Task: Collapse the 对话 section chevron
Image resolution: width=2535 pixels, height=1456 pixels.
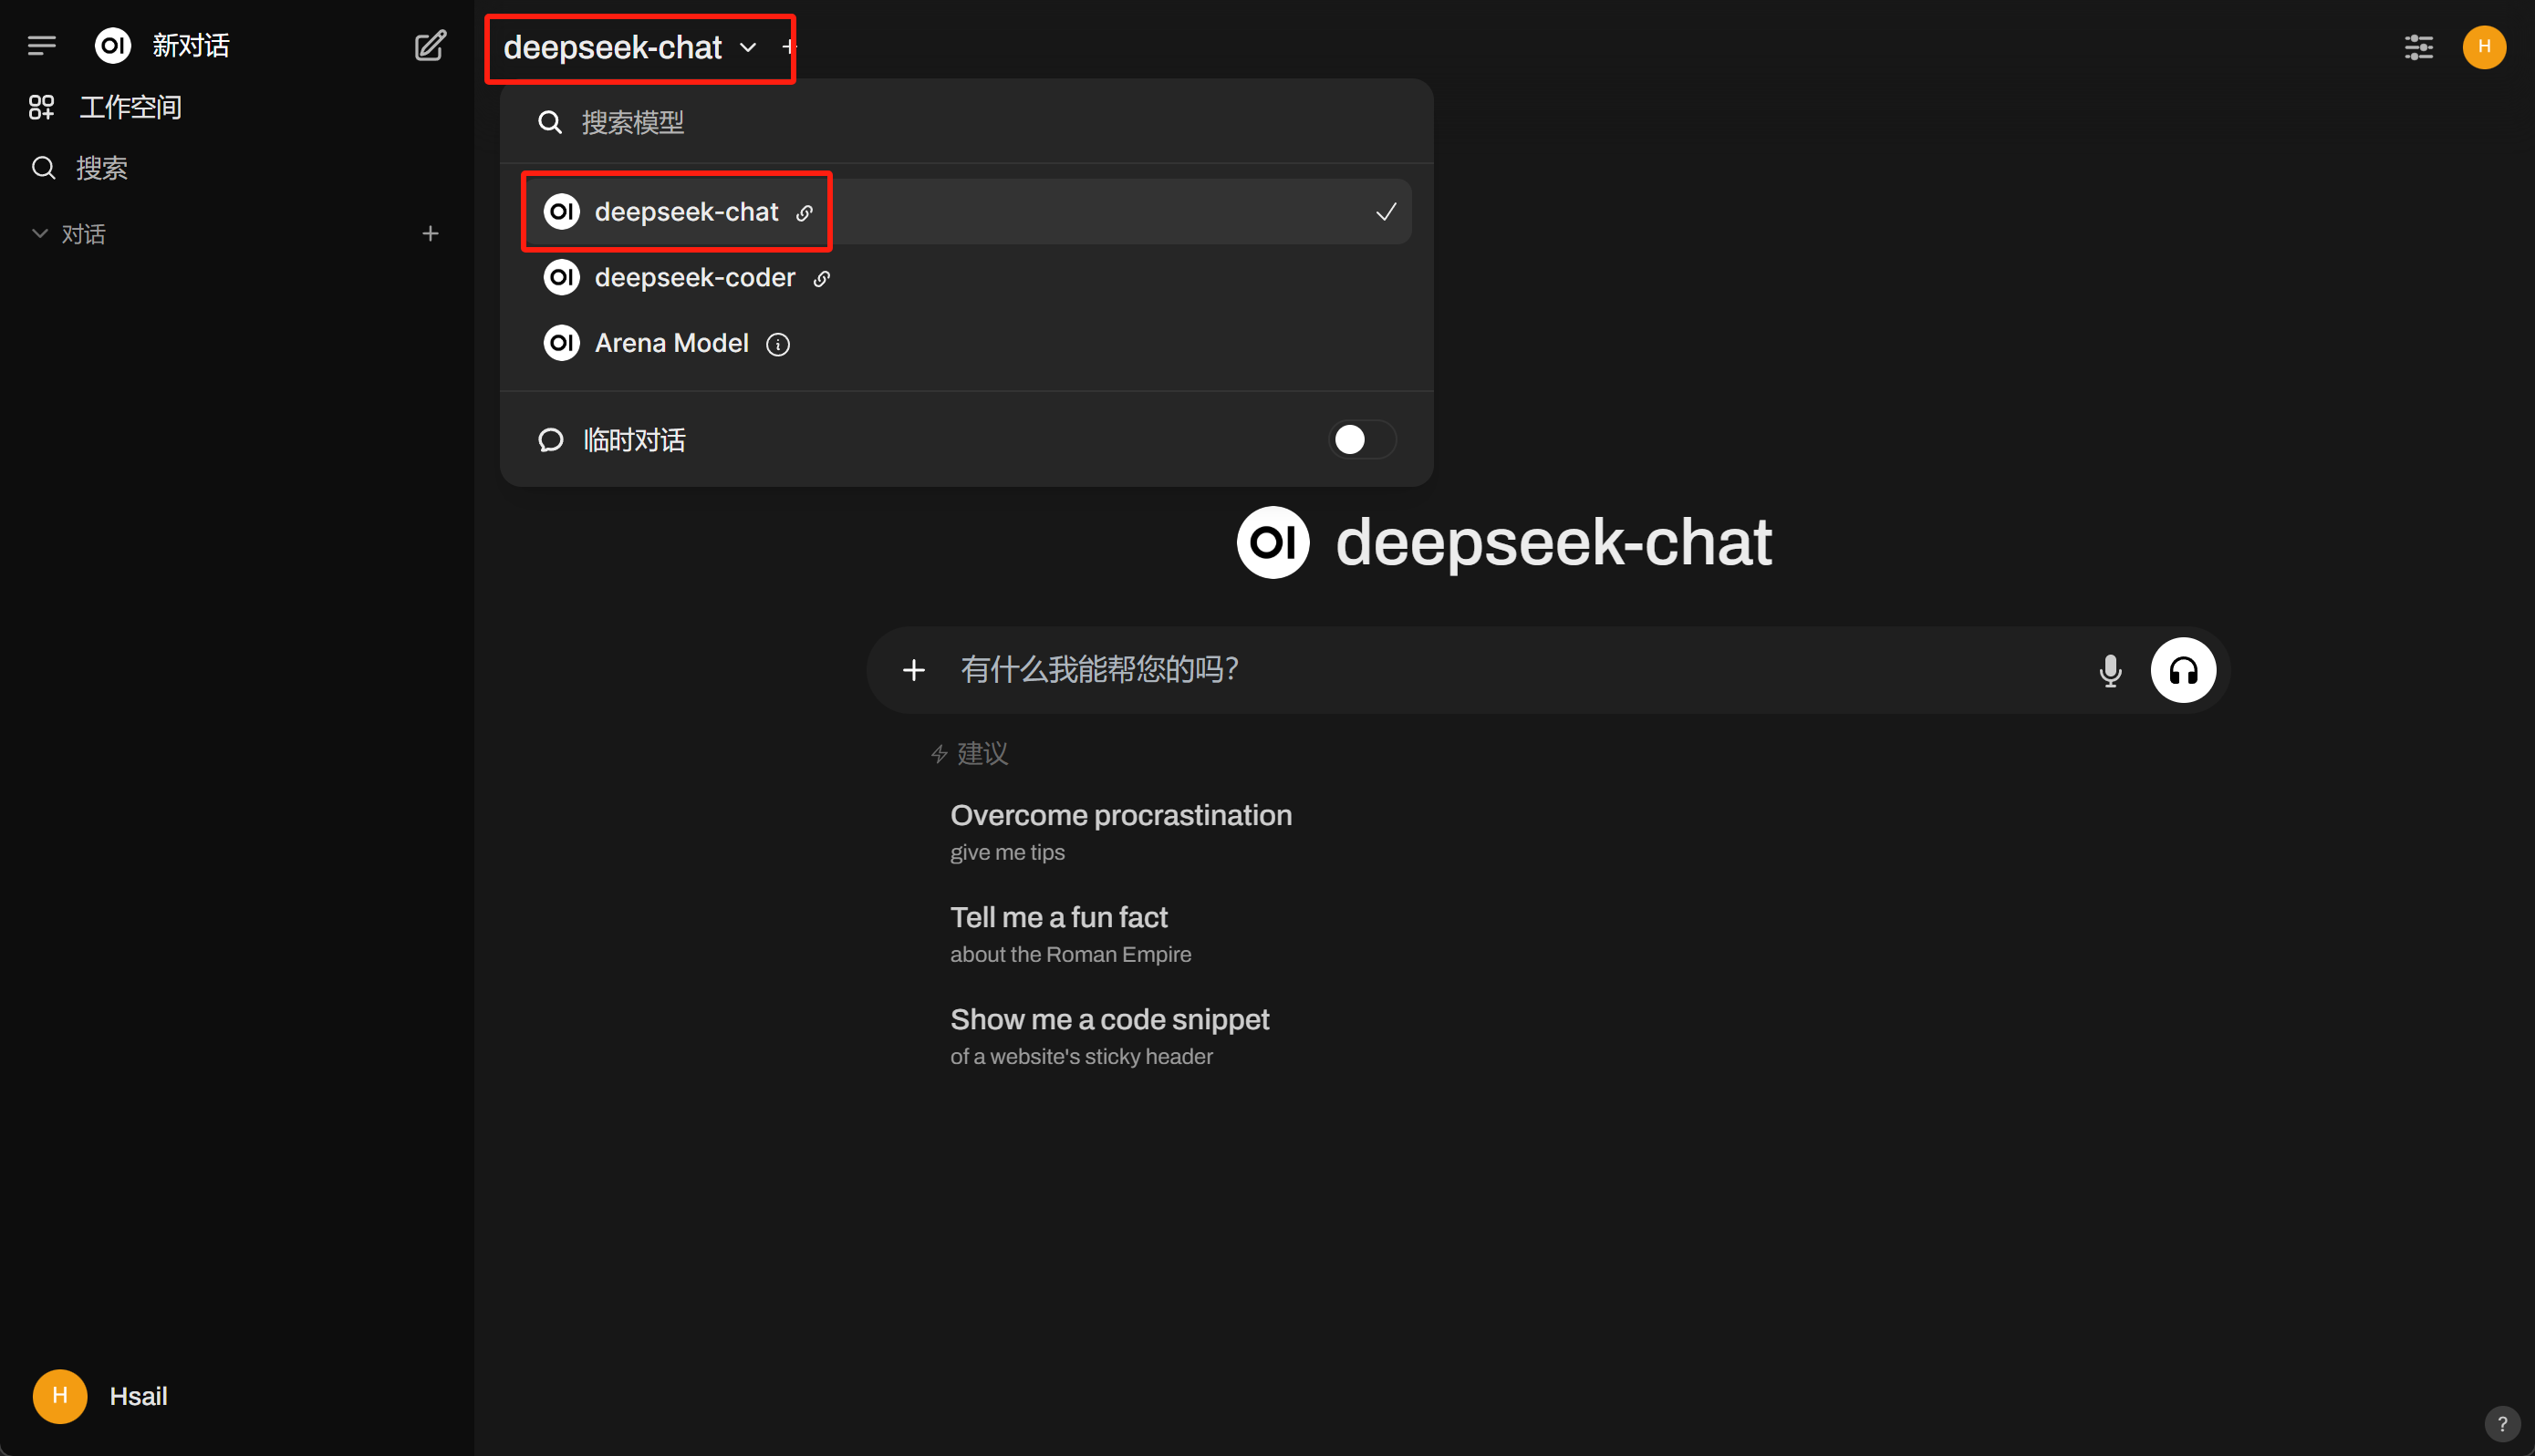Action: [x=40, y=234]
